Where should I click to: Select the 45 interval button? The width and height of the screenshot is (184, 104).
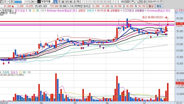coord(105,2)
